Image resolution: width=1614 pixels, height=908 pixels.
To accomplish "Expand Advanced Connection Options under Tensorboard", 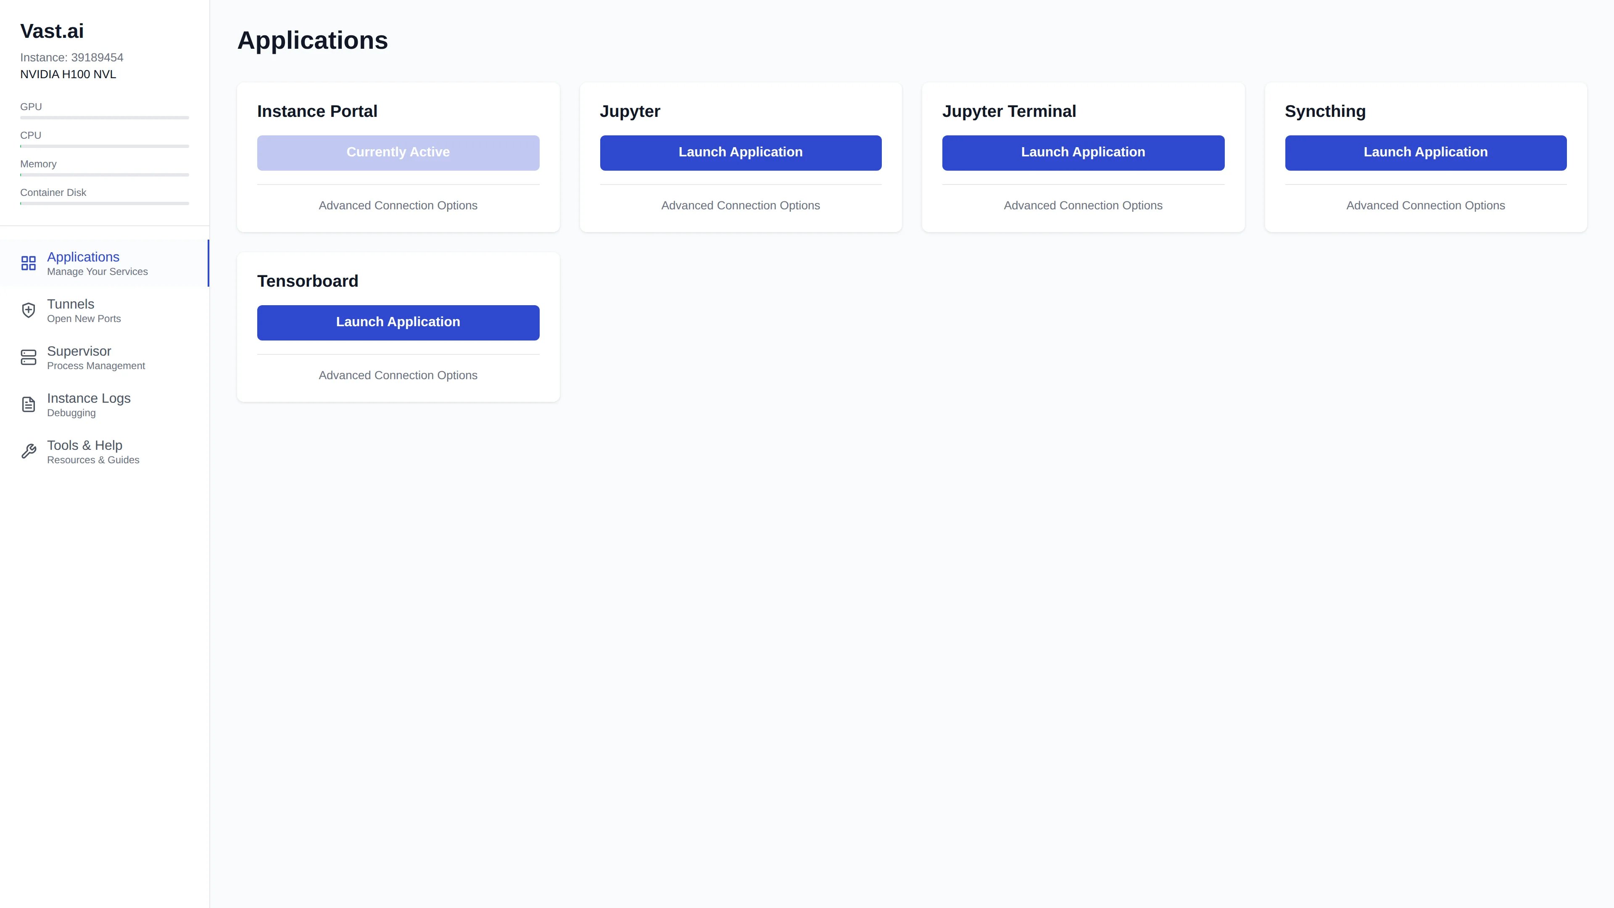I will (398, 375).
